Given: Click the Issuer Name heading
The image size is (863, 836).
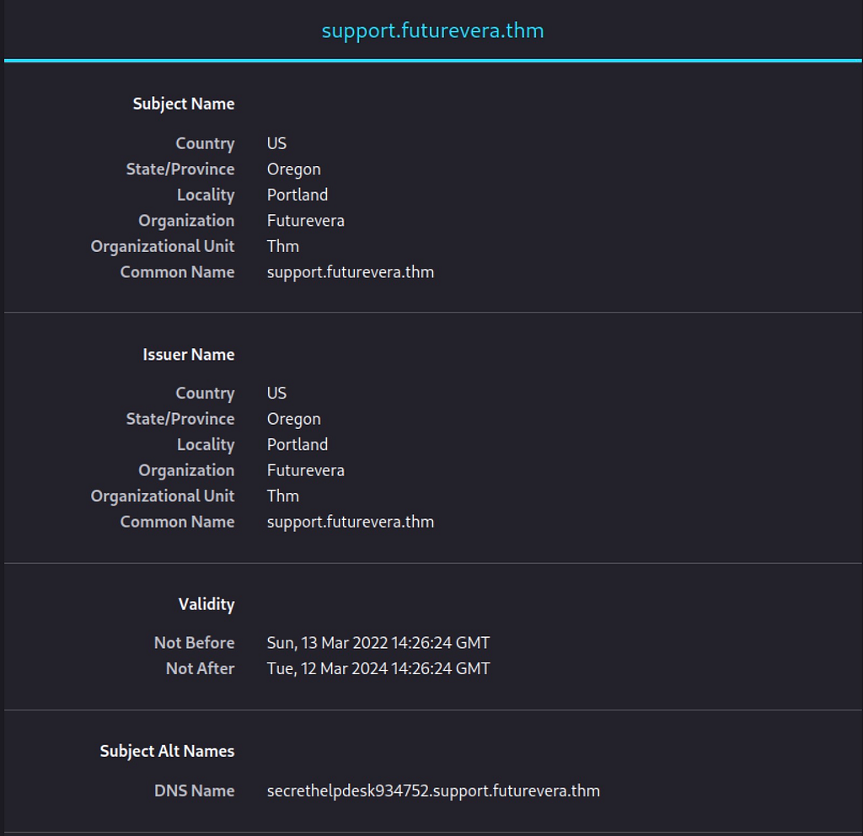Looking at the screenshot, I should [189, 355].
